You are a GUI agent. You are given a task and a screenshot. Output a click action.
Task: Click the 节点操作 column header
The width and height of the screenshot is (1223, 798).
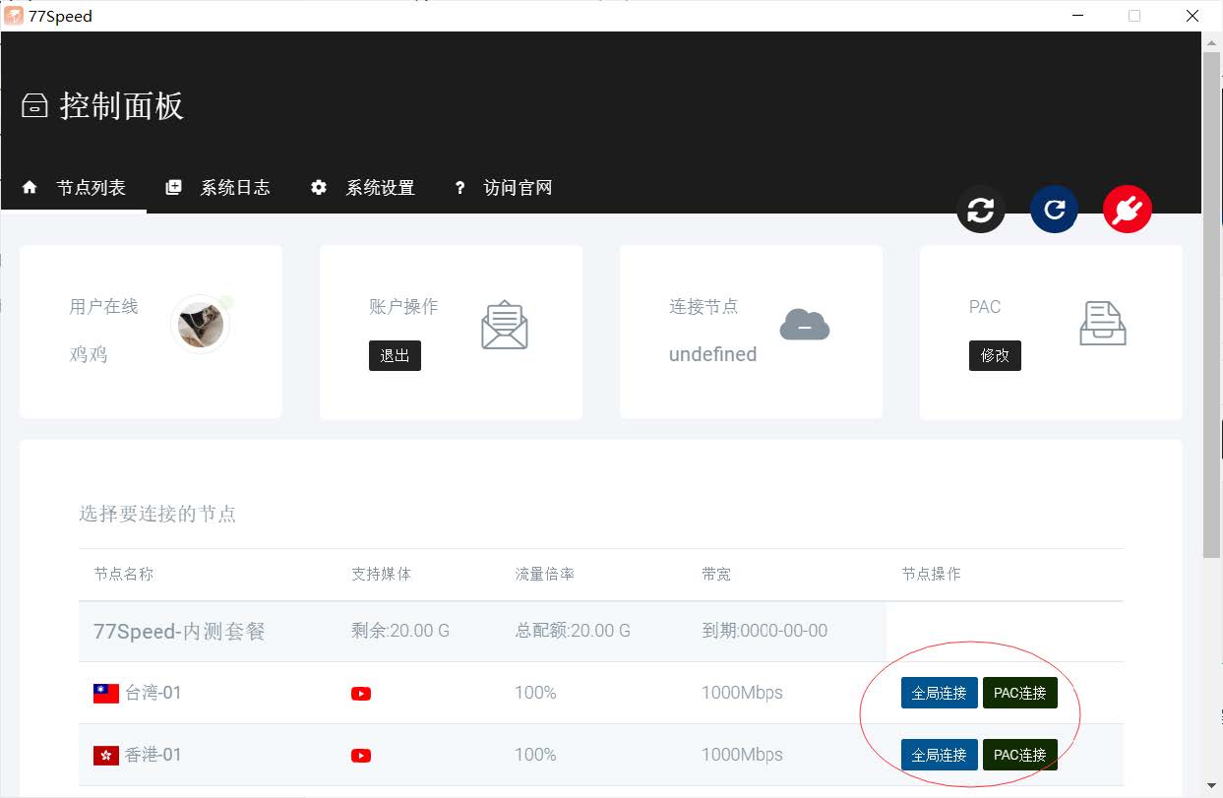pyautogui.click(x=932, y=574)
